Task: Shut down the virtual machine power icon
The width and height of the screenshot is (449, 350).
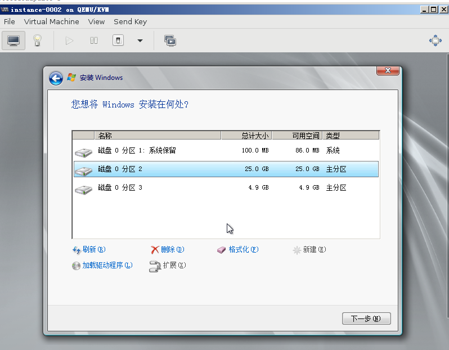Action: [x=118, y=41]
